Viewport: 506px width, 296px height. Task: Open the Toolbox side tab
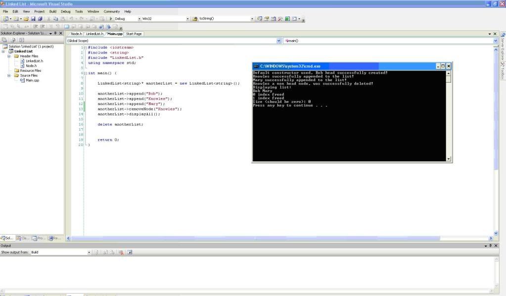point(503,71)
